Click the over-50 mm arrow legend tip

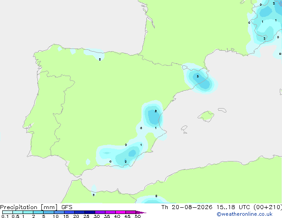141,212
